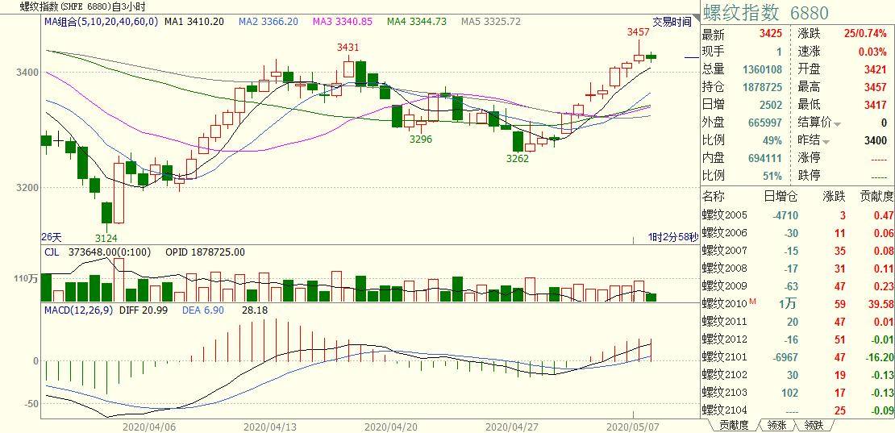Select the 螺纹2006 contract row

point(797,233)
